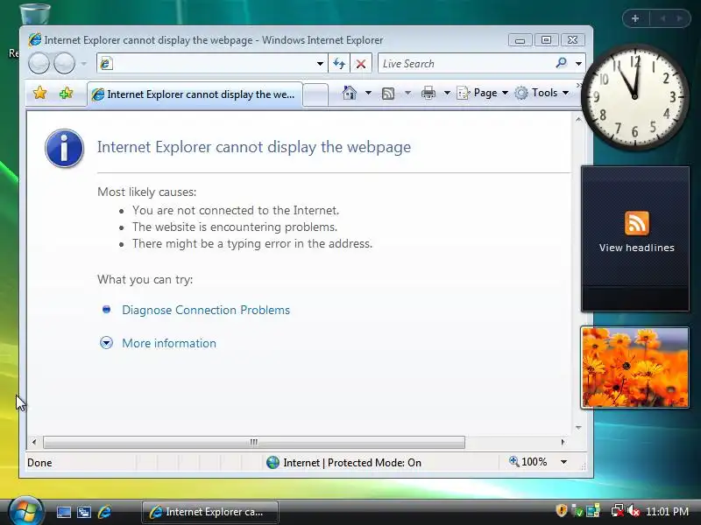Click the Refresh page icon
701x525 pixels.
339,64
